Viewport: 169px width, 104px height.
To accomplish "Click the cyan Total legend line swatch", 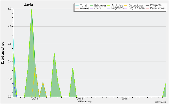I will [x=77, y=5].
